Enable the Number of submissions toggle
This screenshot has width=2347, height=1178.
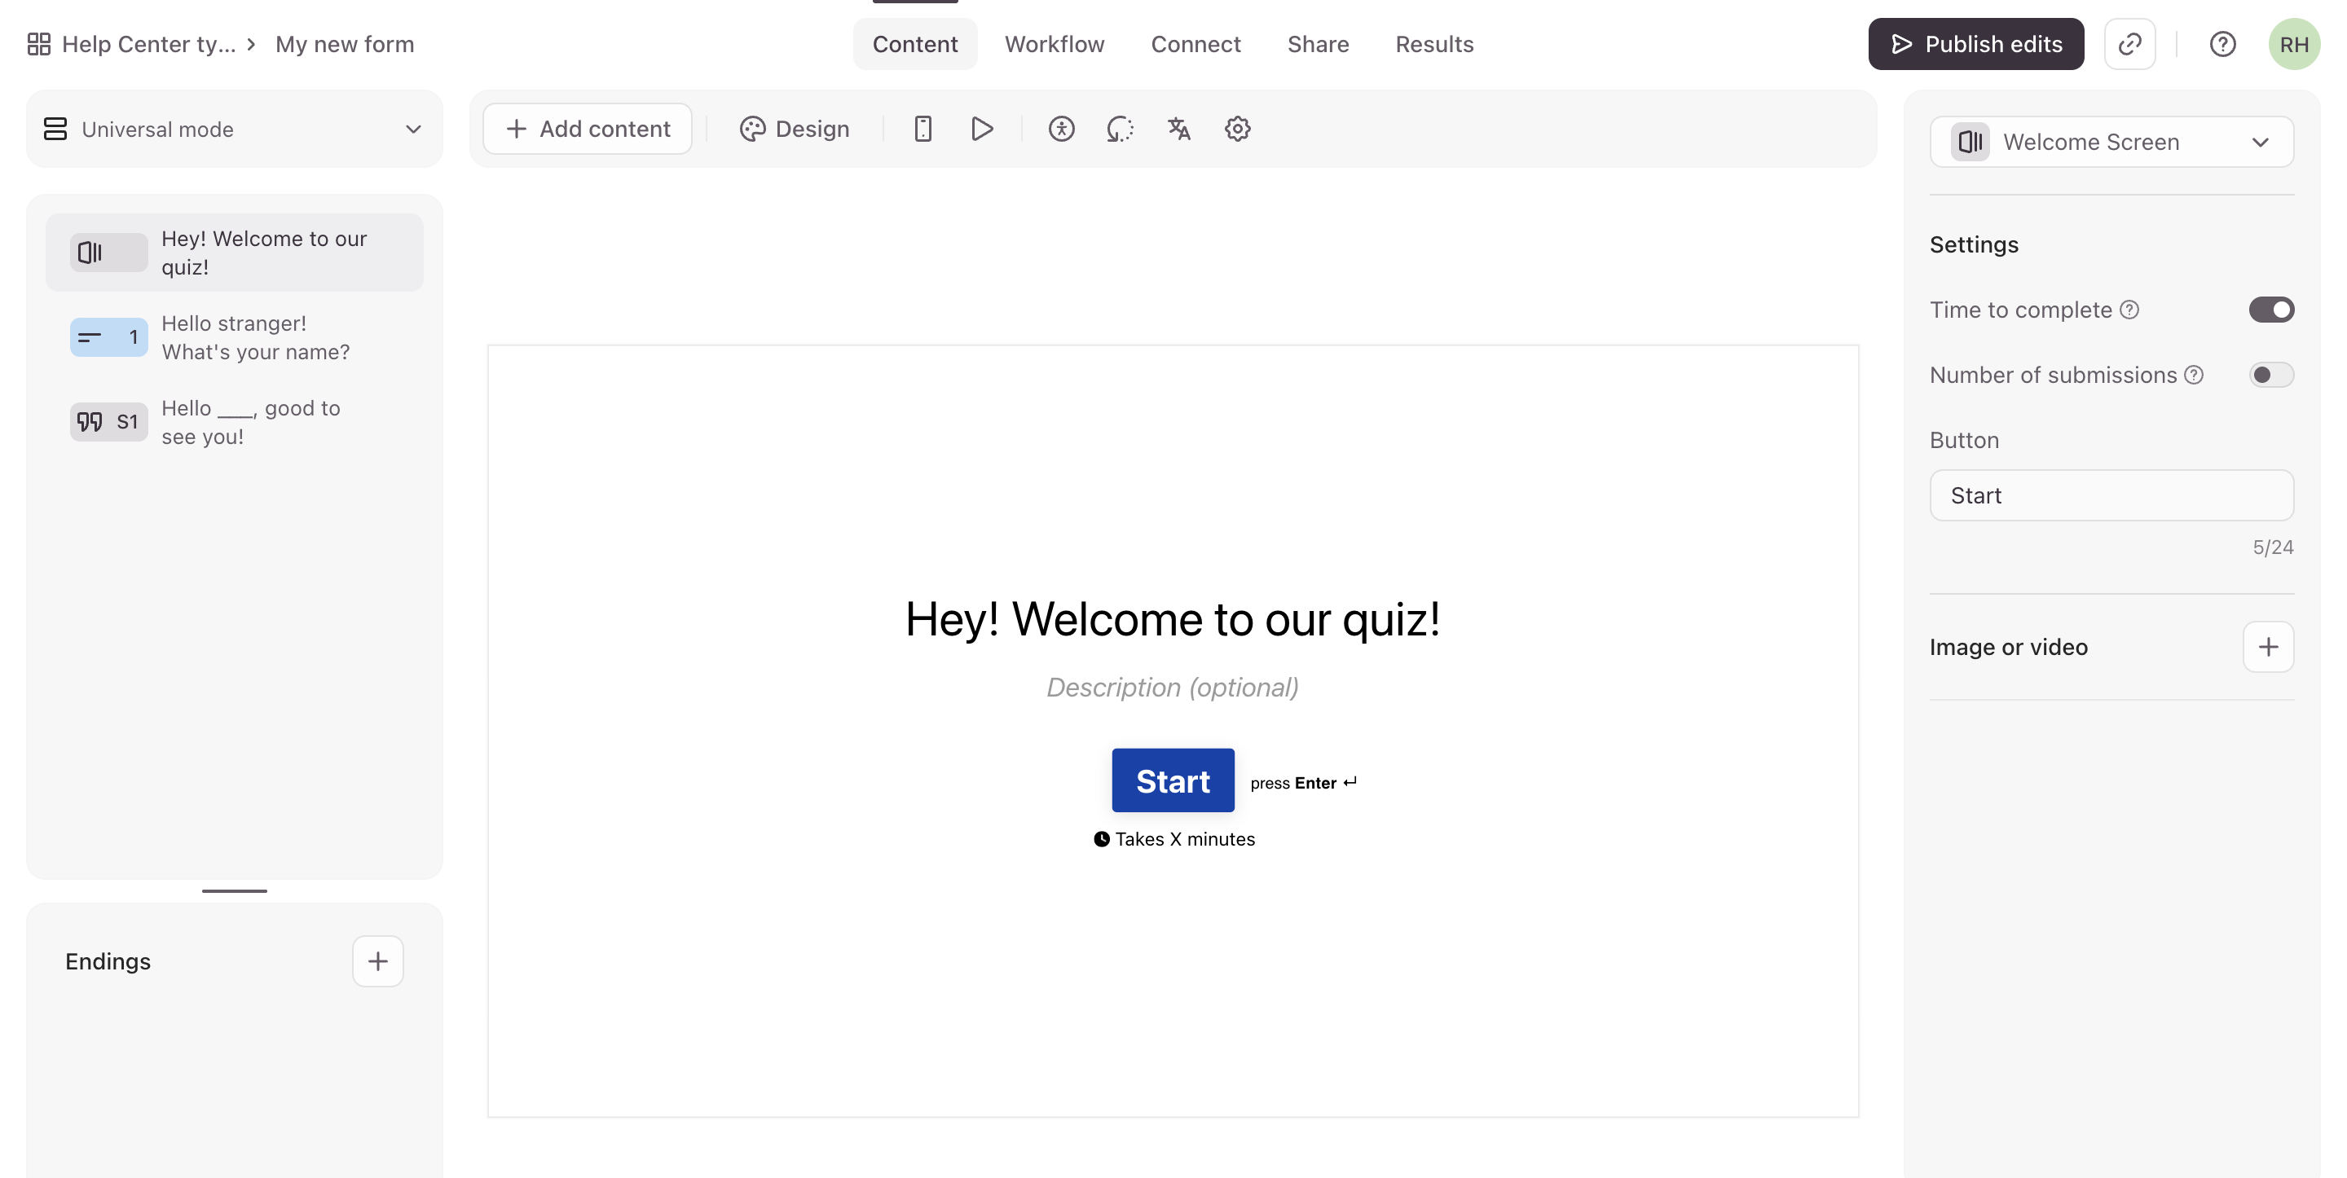[2271, 375]
